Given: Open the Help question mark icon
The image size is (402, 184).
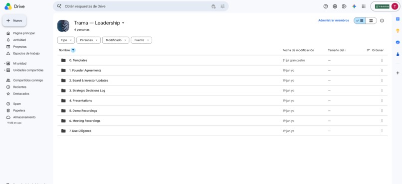Looking at the screenshot, I should (326, 6).
